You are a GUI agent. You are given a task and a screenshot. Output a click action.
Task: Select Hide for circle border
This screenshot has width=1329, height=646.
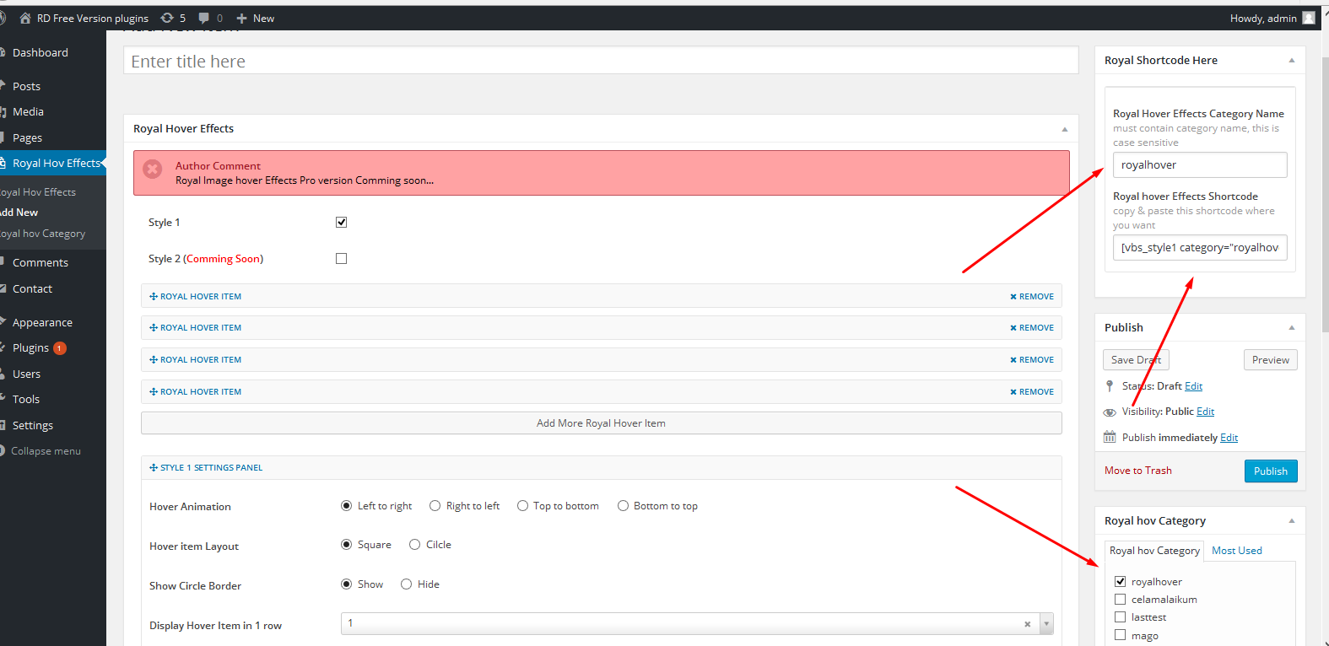click(x=406, y=584)
